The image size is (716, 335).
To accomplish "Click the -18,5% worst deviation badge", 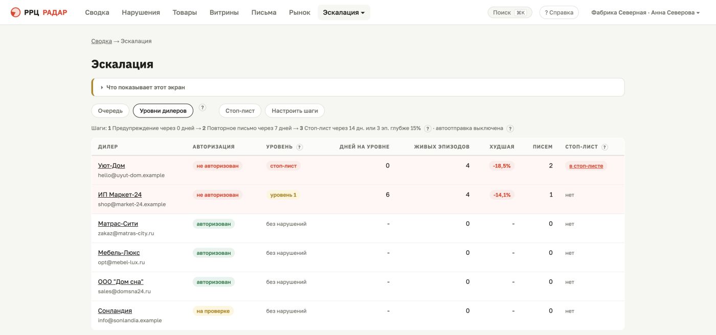I will tap(502, 166).
